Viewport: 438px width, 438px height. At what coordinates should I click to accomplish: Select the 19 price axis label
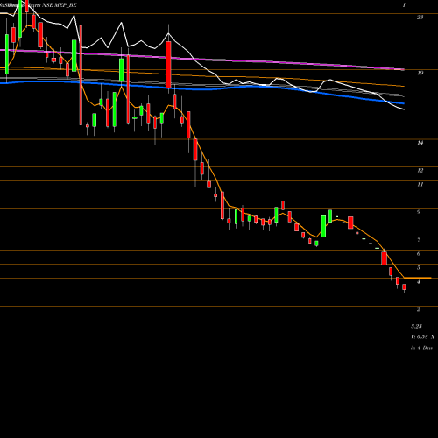(x=420, y=73)
